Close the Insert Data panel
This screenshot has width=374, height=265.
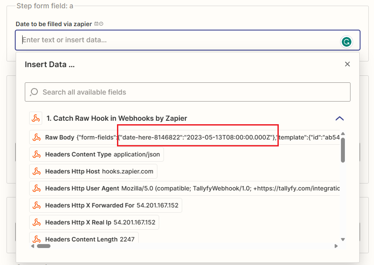[x=347, y=65]
